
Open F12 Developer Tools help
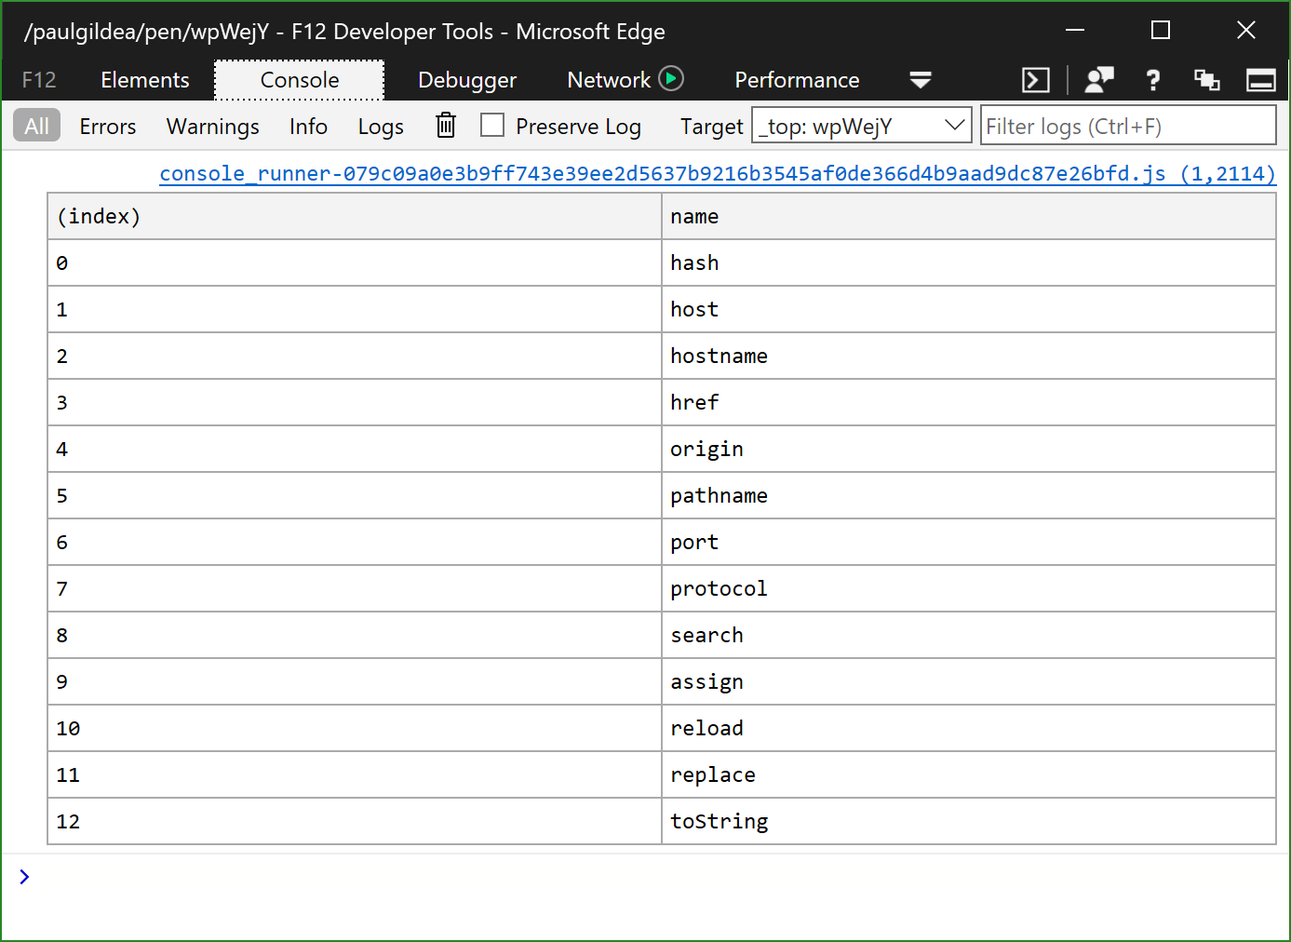coord(1152,80)
